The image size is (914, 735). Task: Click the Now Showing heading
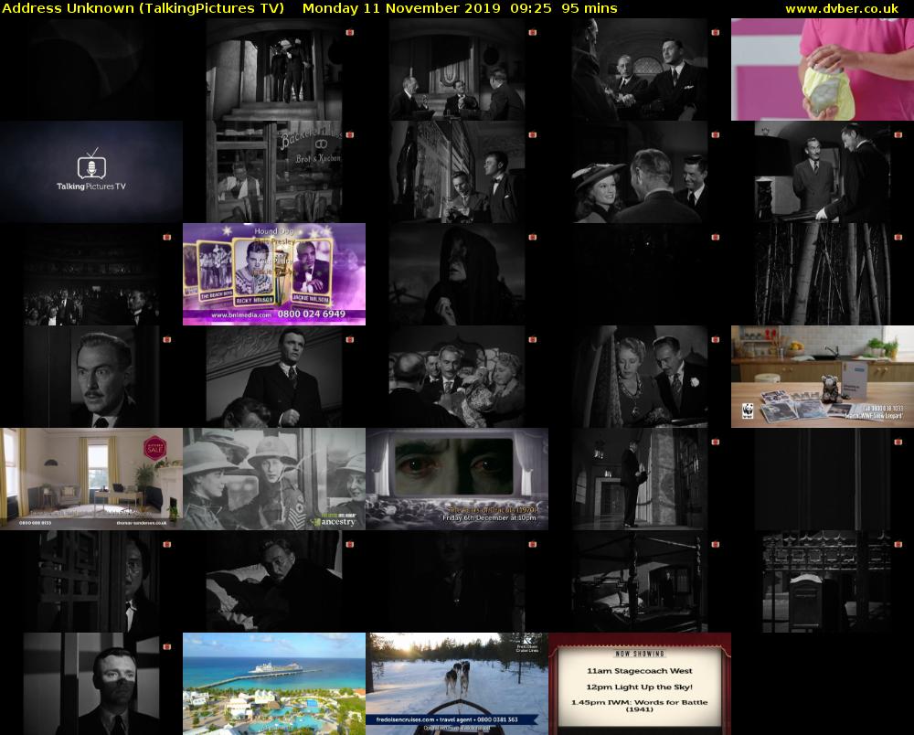click(640, 654)
